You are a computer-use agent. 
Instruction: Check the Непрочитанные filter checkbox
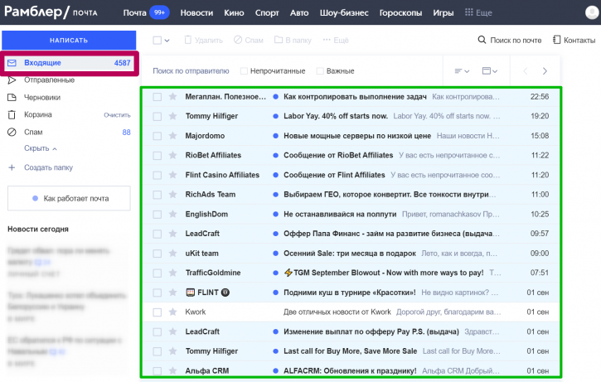[244, 71]
